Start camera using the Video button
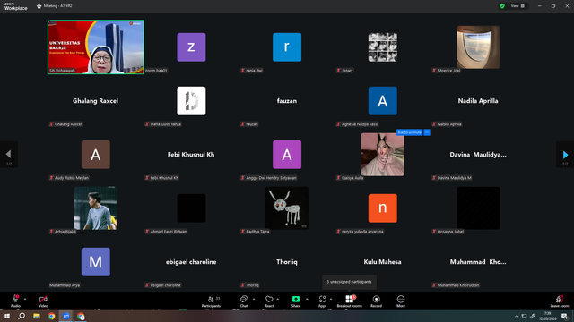Screen dimensions: 574x322 (x=43, y=301)
